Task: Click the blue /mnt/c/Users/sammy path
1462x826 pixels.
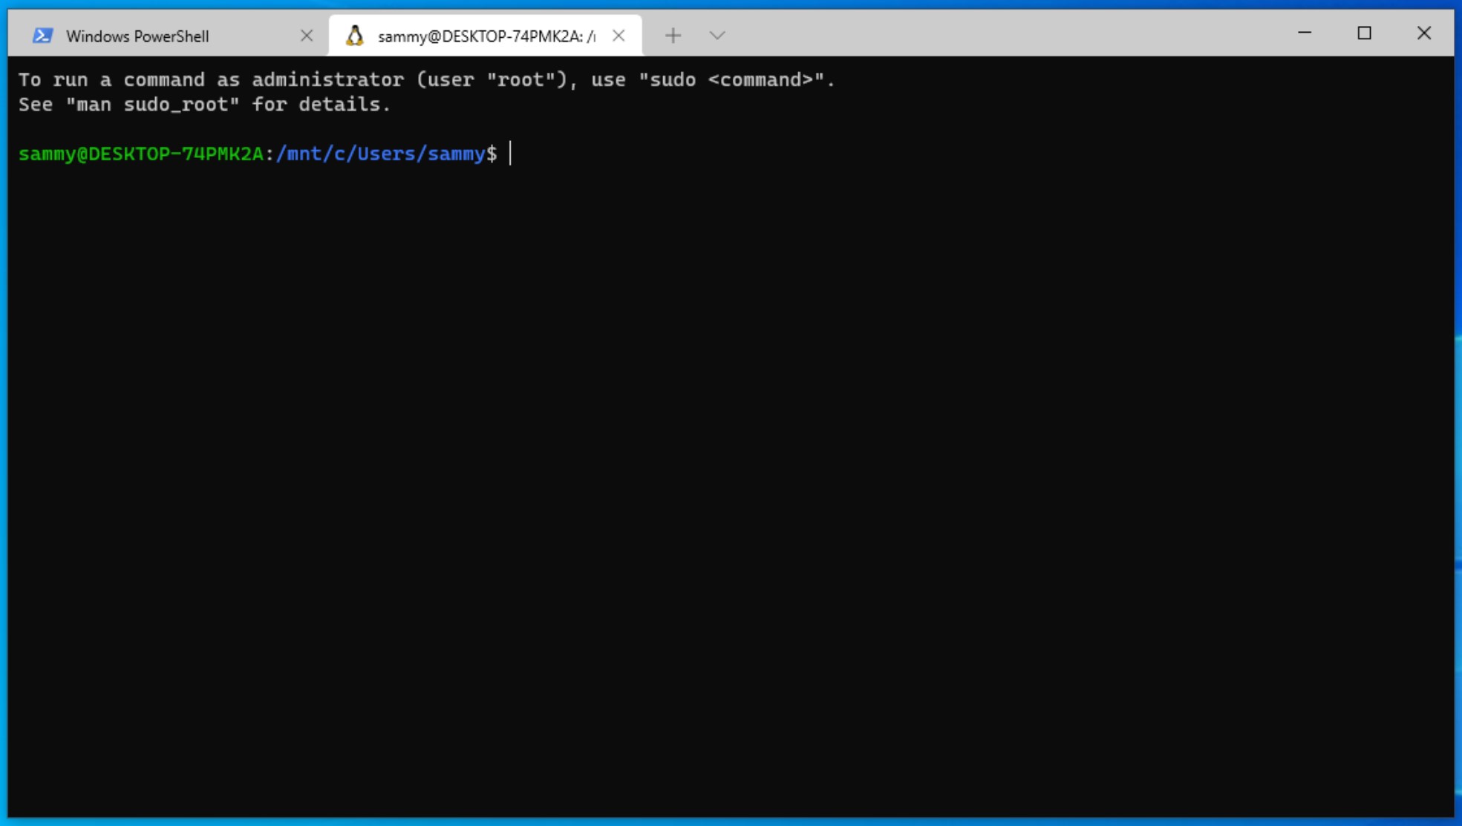Action: pyautogui.click(x=381, y=154)
